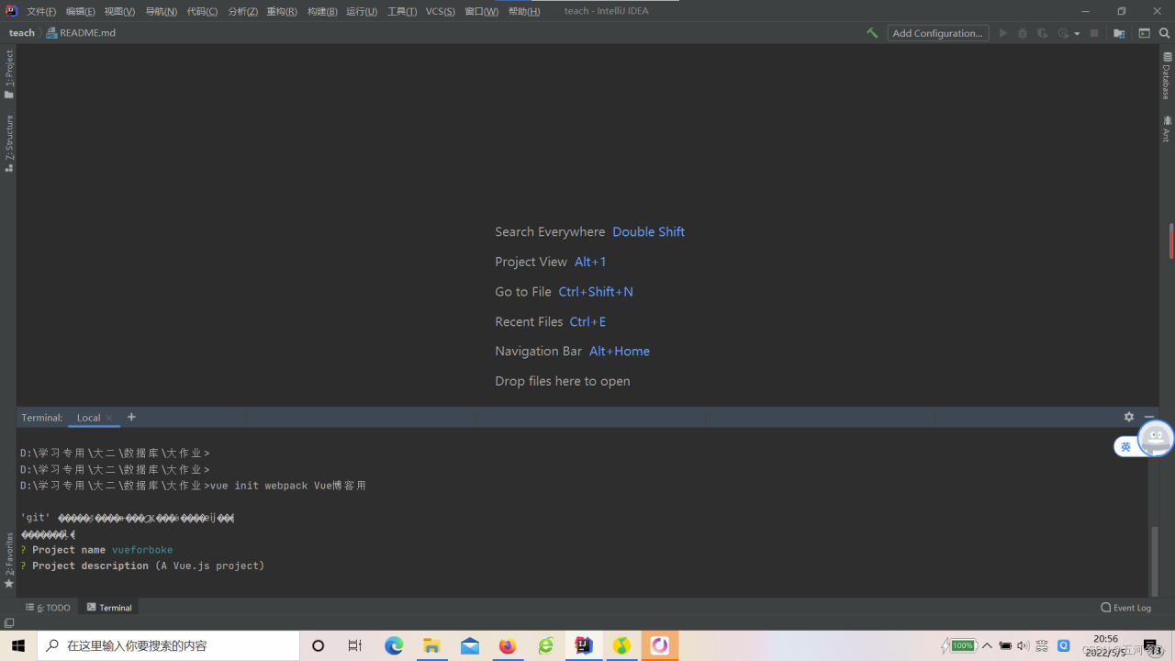Click the teach breadcrumb in navigation bar
The image size is (1175, 661).
22,33
